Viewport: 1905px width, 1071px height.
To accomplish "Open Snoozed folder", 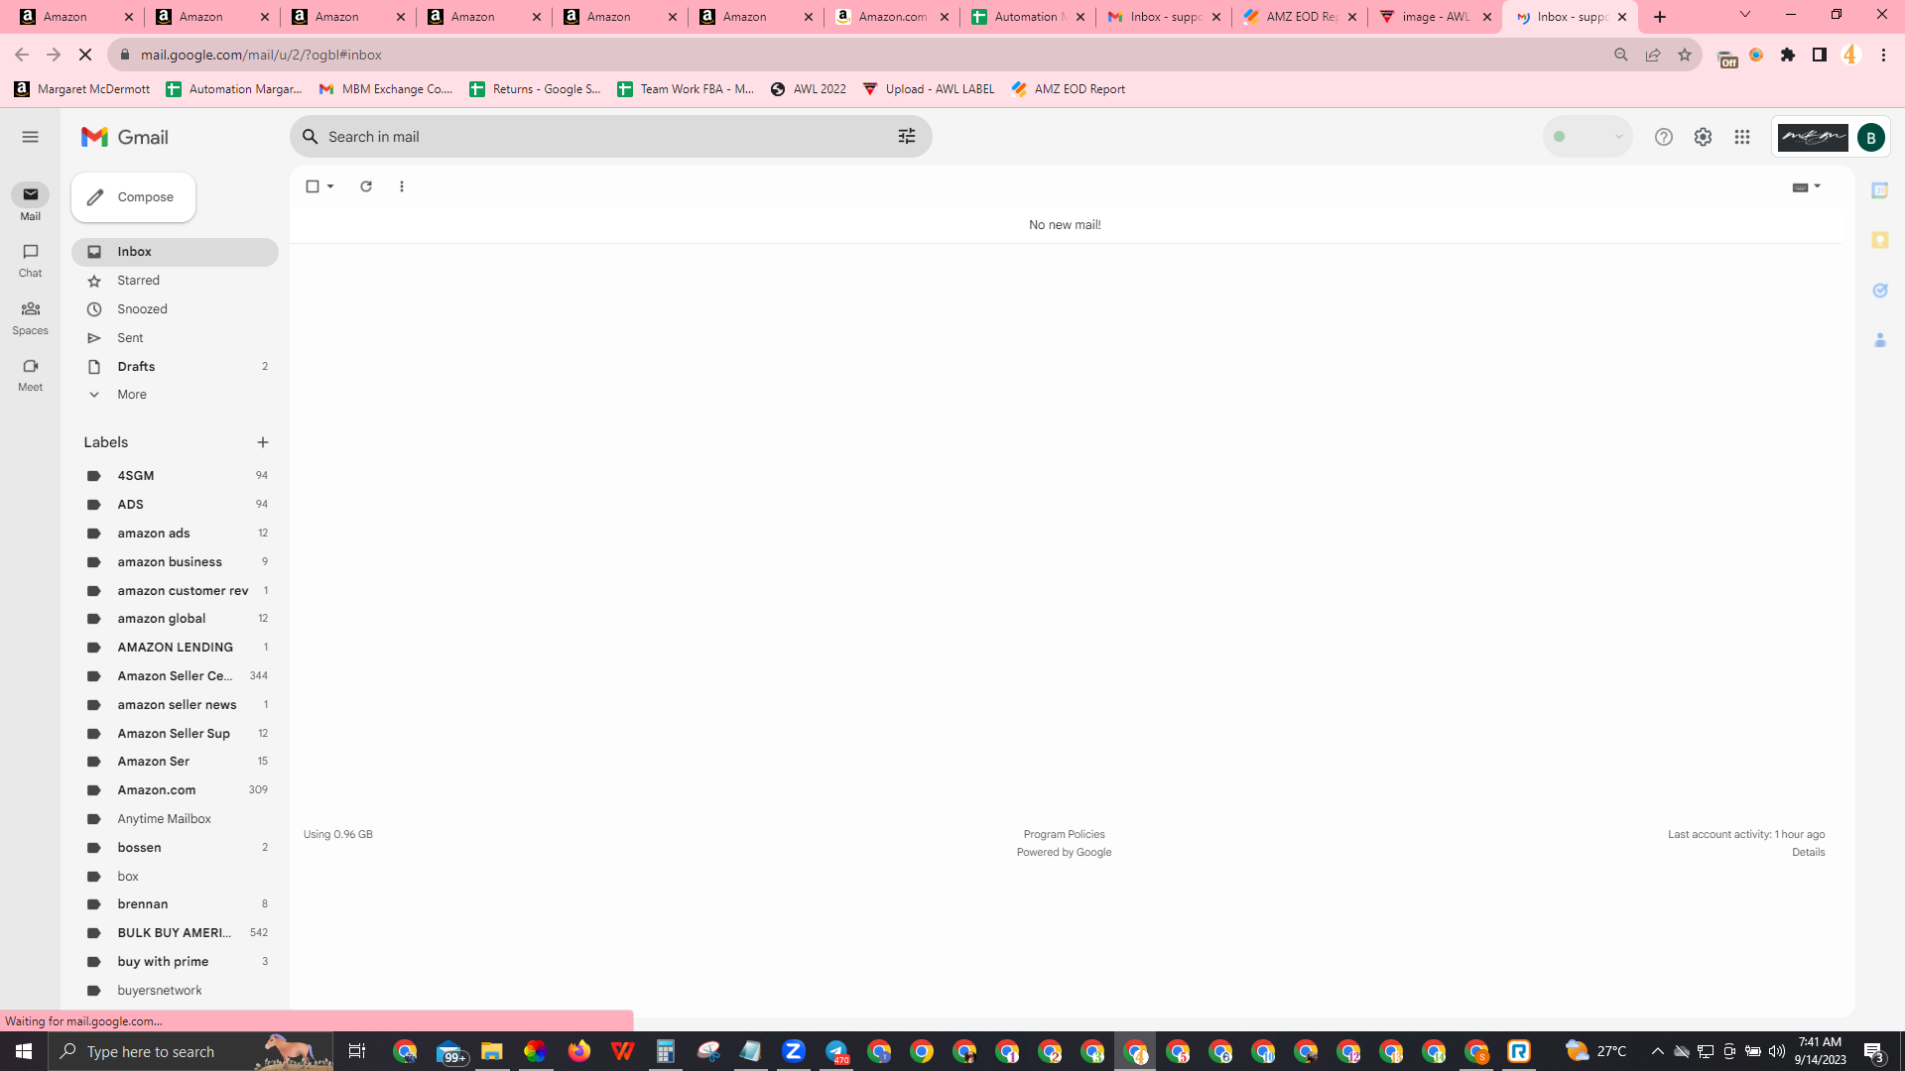I will tap(175, 309).
